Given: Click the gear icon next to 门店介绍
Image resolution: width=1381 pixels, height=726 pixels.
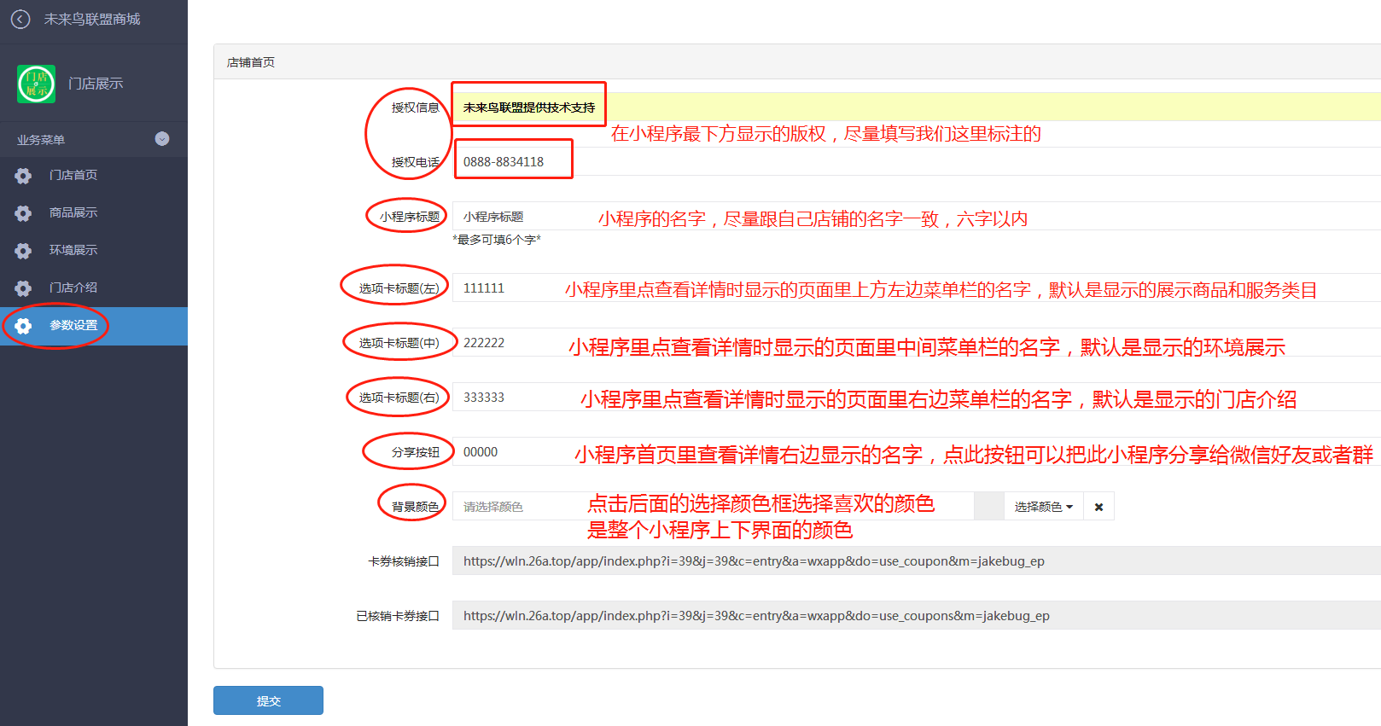Looking at the screenshot, I should coord(23,288).
